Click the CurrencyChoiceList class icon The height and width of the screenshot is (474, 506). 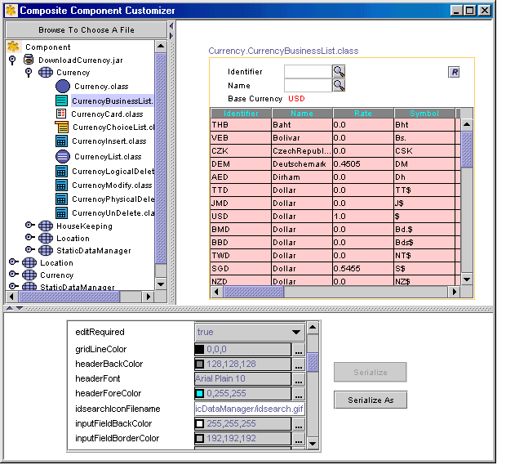[x=62, y=127]
